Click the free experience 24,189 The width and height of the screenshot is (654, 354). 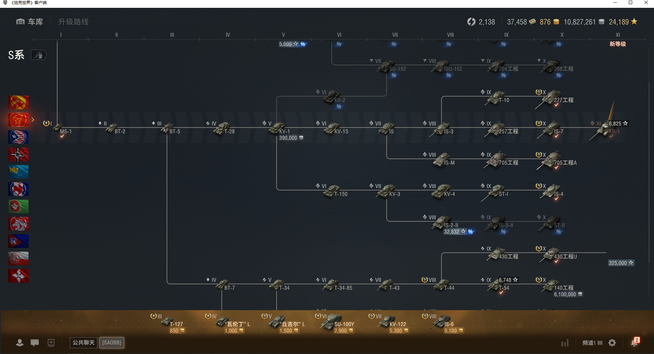623,22
